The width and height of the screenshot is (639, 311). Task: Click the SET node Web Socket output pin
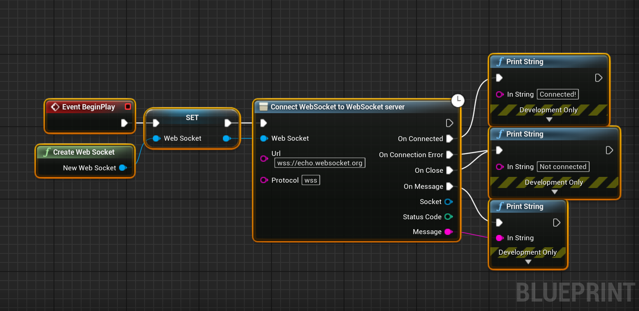click(x=227, y=139)
